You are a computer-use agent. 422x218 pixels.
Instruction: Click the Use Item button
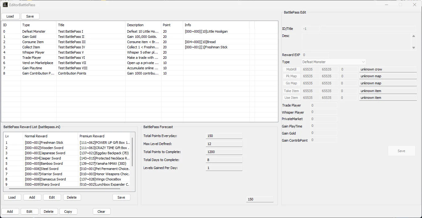291,98
